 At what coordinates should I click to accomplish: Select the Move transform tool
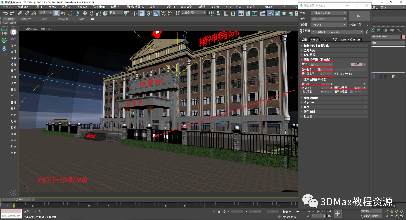[x=85, y=13]
